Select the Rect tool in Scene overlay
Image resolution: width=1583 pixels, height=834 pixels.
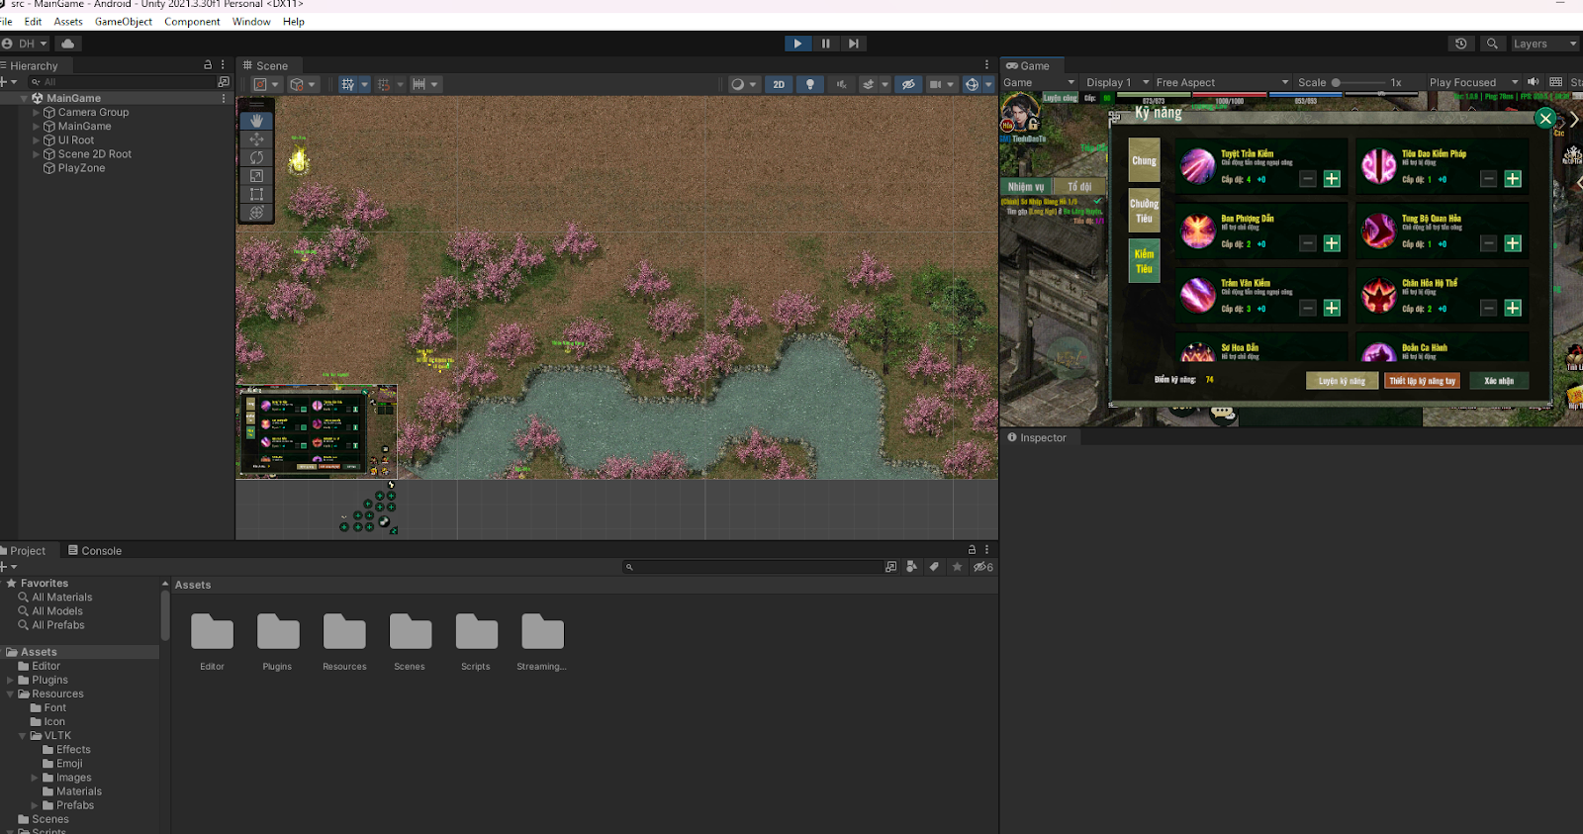[x=256, y=194]
